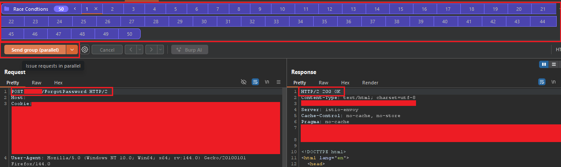
Task: Click the Race Condtions group folder icon
Action: coord(7,9)
